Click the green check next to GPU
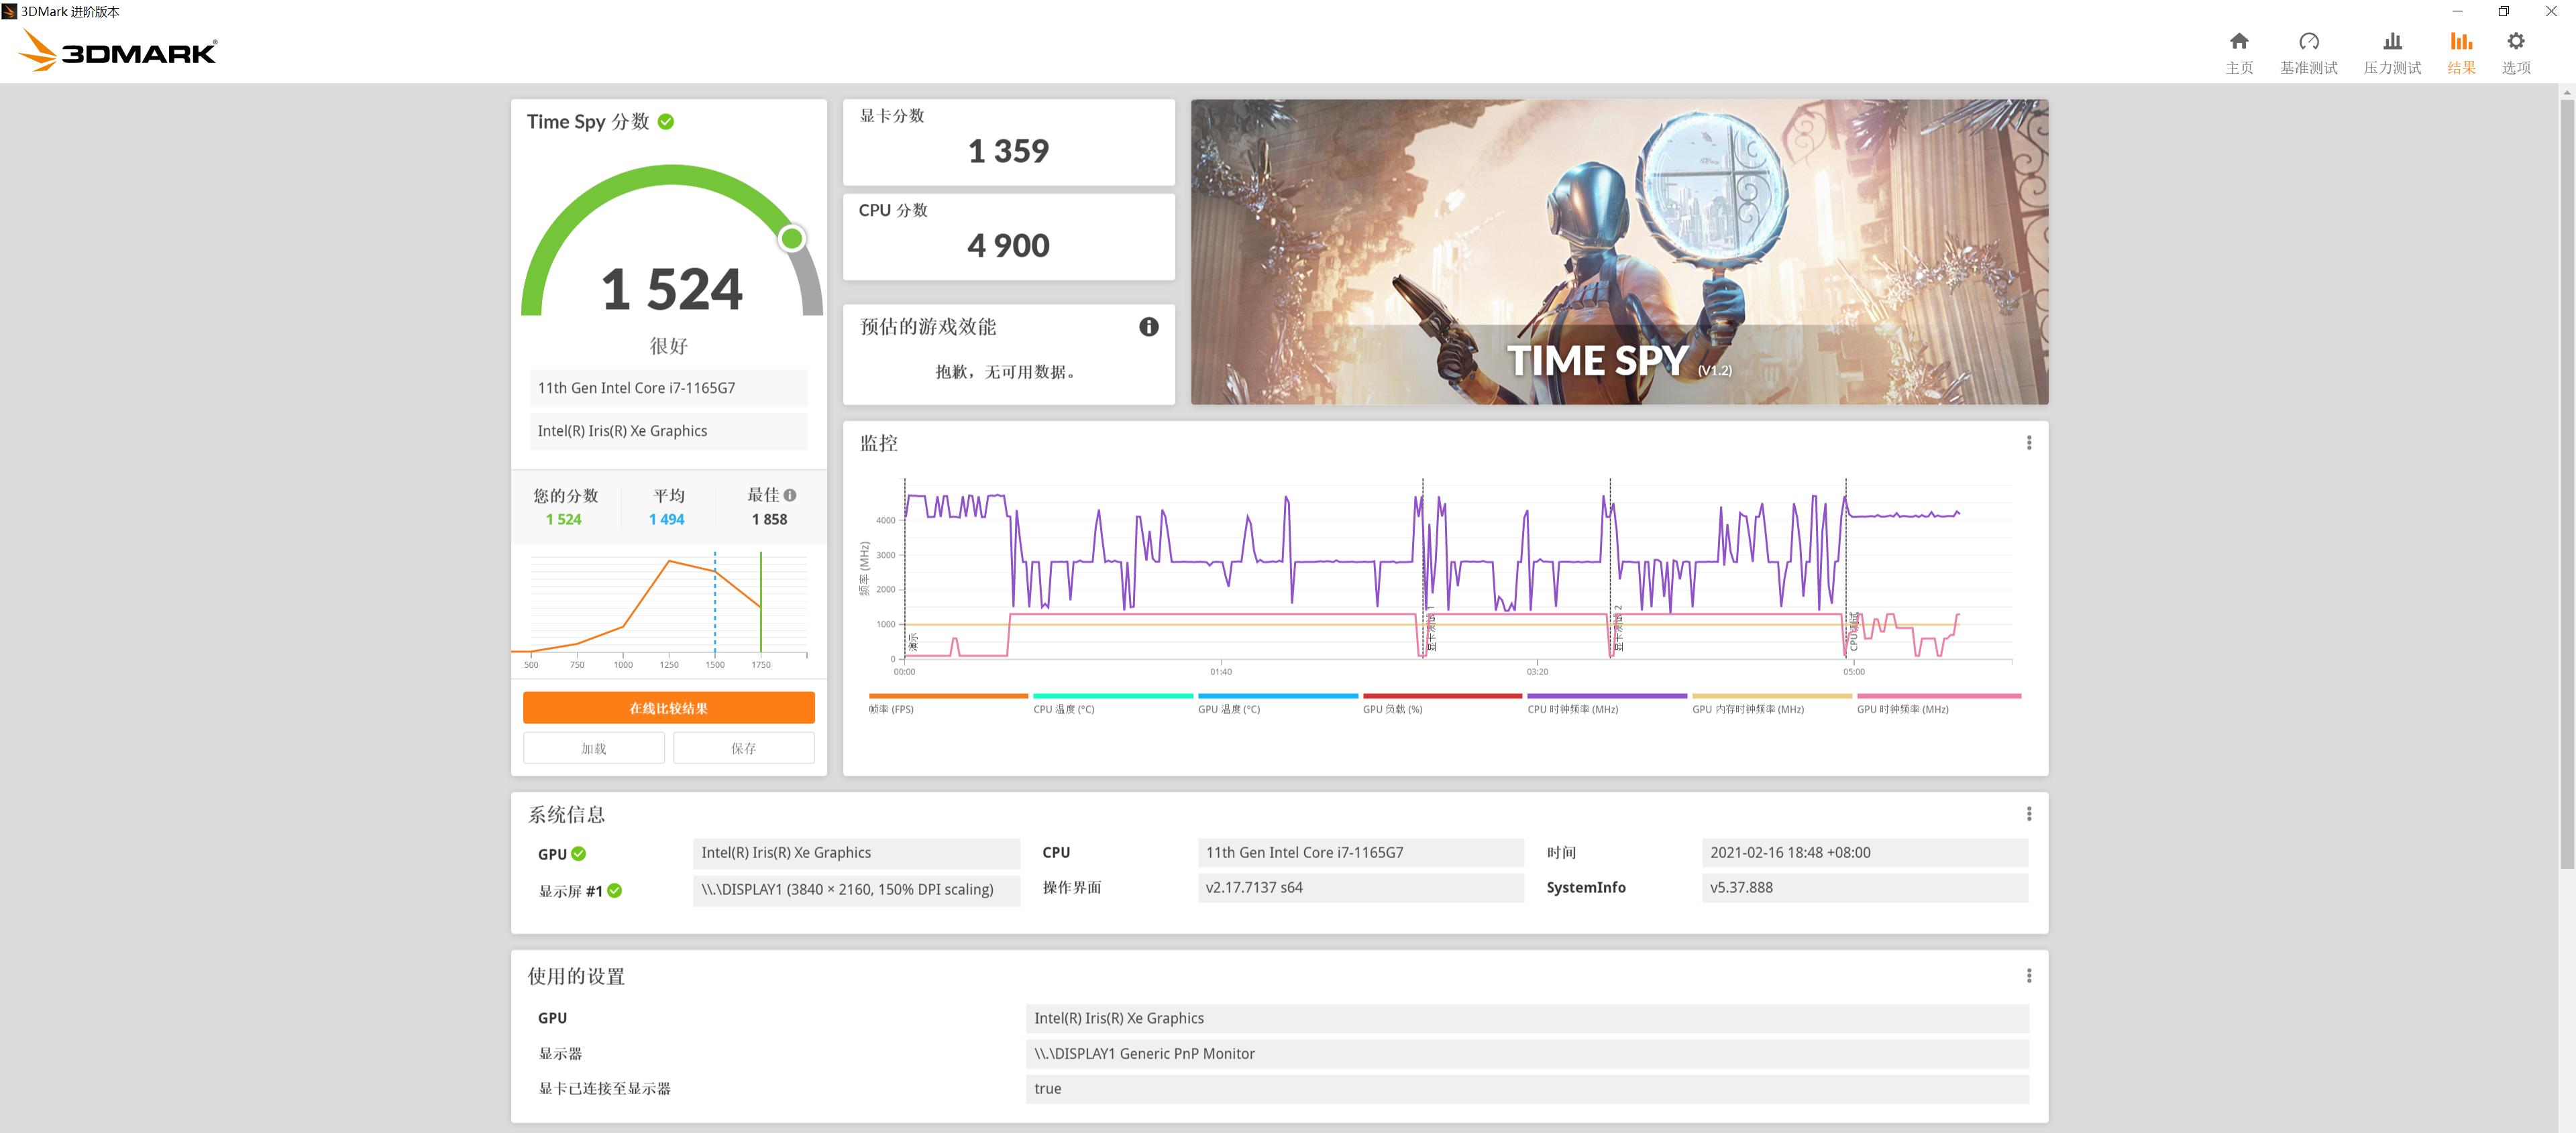Viewport: 2576px width, 1133px height. point(578,854)
